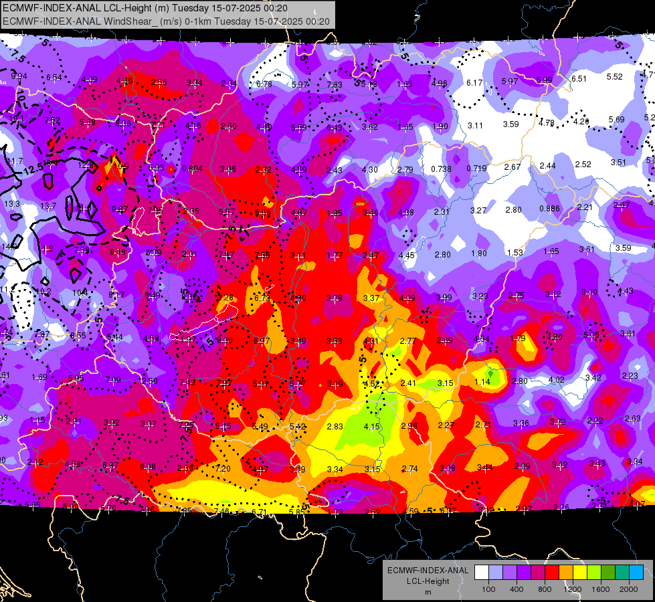Click the wind shear value 2.56

[159, 82]
